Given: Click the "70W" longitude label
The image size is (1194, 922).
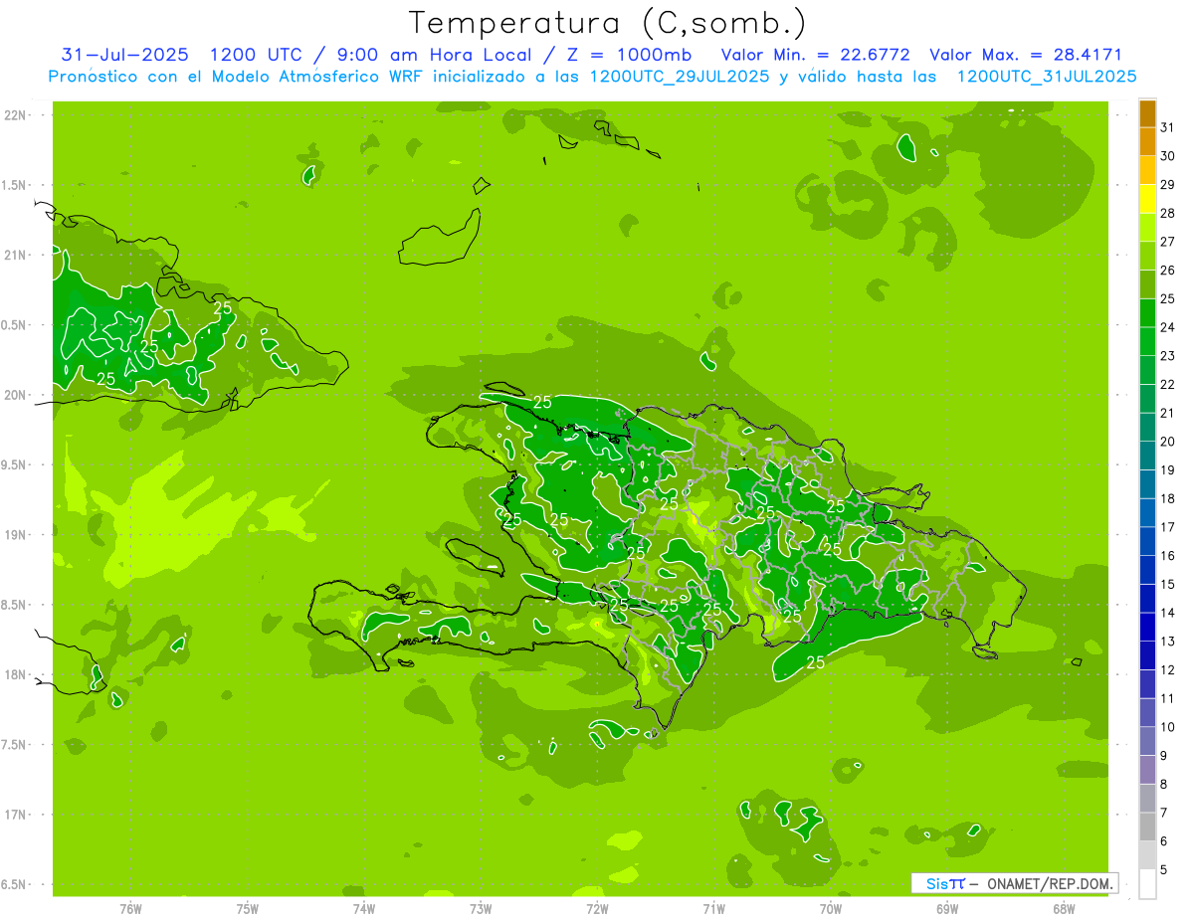Looking at the screenshot, I should point(830,909).
